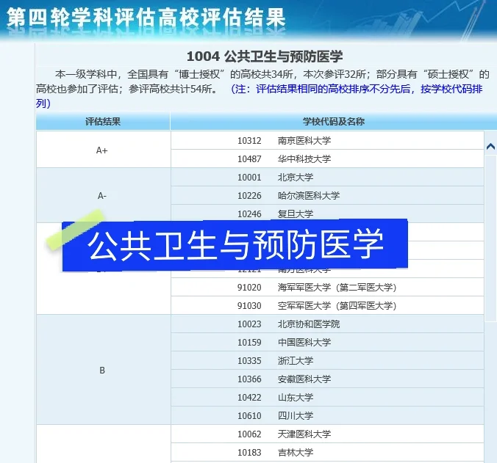The image size is (497, 463).
Task: Click the blue 公共卫生与预防医学 overlay banner
Action: point(235,246)
